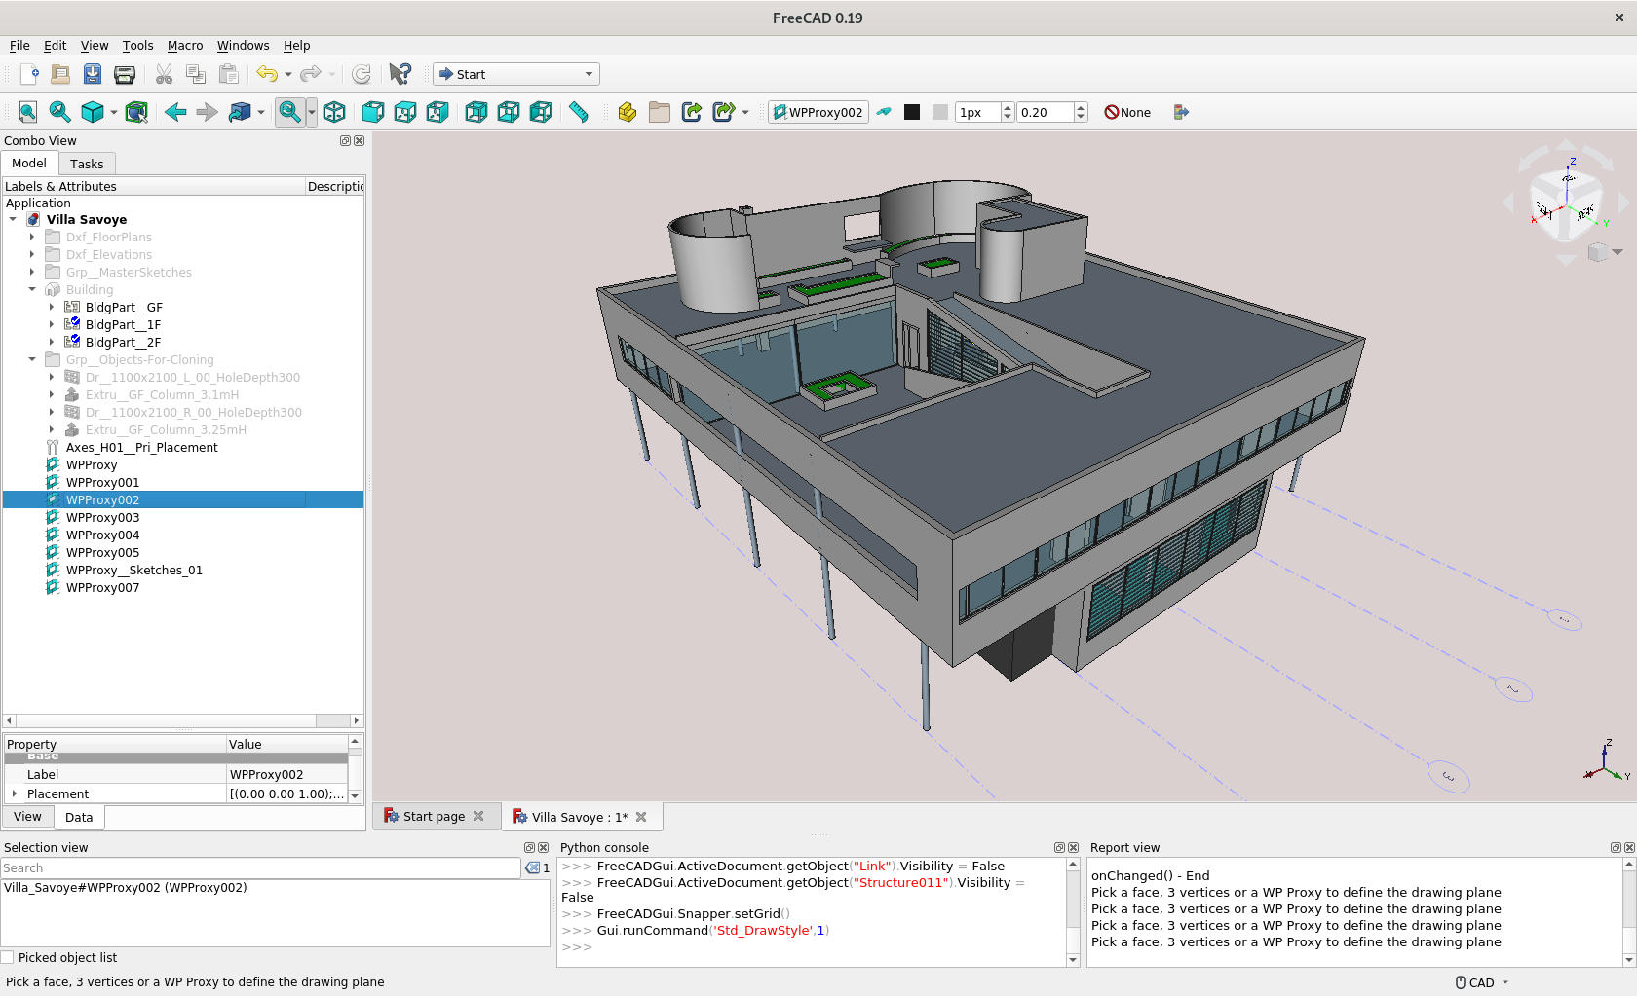Toggle the bounding box selection icon
1637x996 pixels.
(x=136, y=112)
